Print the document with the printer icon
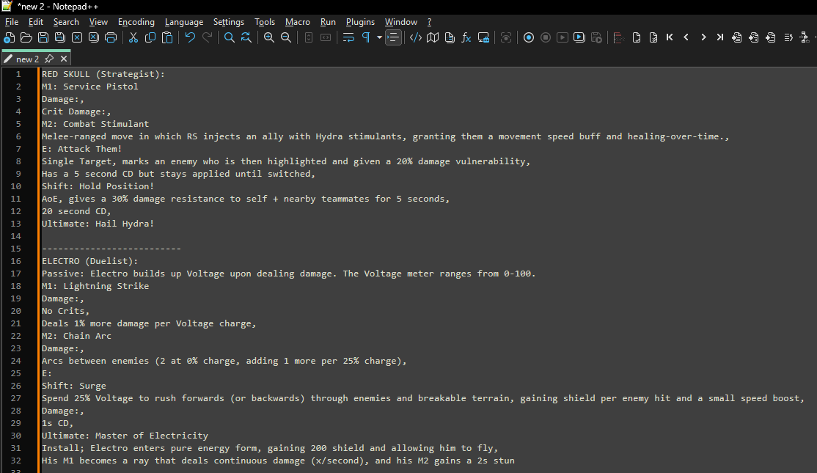 tap(111, 37)
